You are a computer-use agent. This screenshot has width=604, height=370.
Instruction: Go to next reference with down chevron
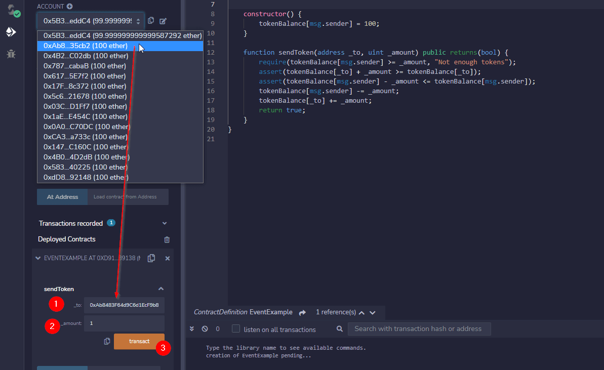click(x=373, y=313)
